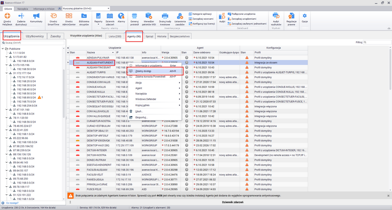
Task: Open Zadania dystrybucji ribbon button
Action: [21, 19]
